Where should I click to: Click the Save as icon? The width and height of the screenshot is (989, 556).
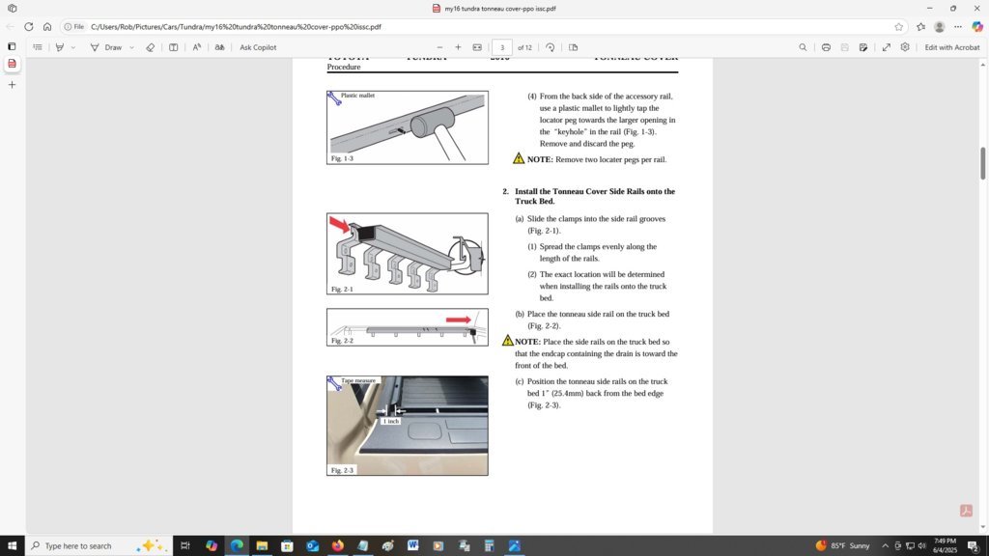point(863,47)
